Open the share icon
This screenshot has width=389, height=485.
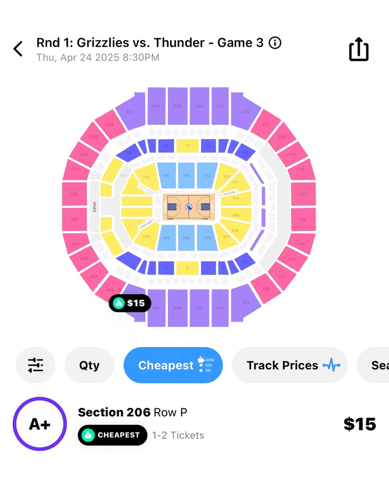click(x=358, y=49)
